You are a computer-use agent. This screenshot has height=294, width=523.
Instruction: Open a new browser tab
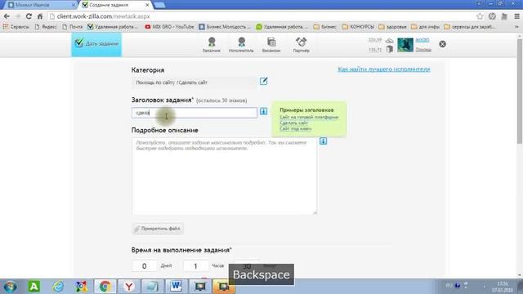click(160, 5)
